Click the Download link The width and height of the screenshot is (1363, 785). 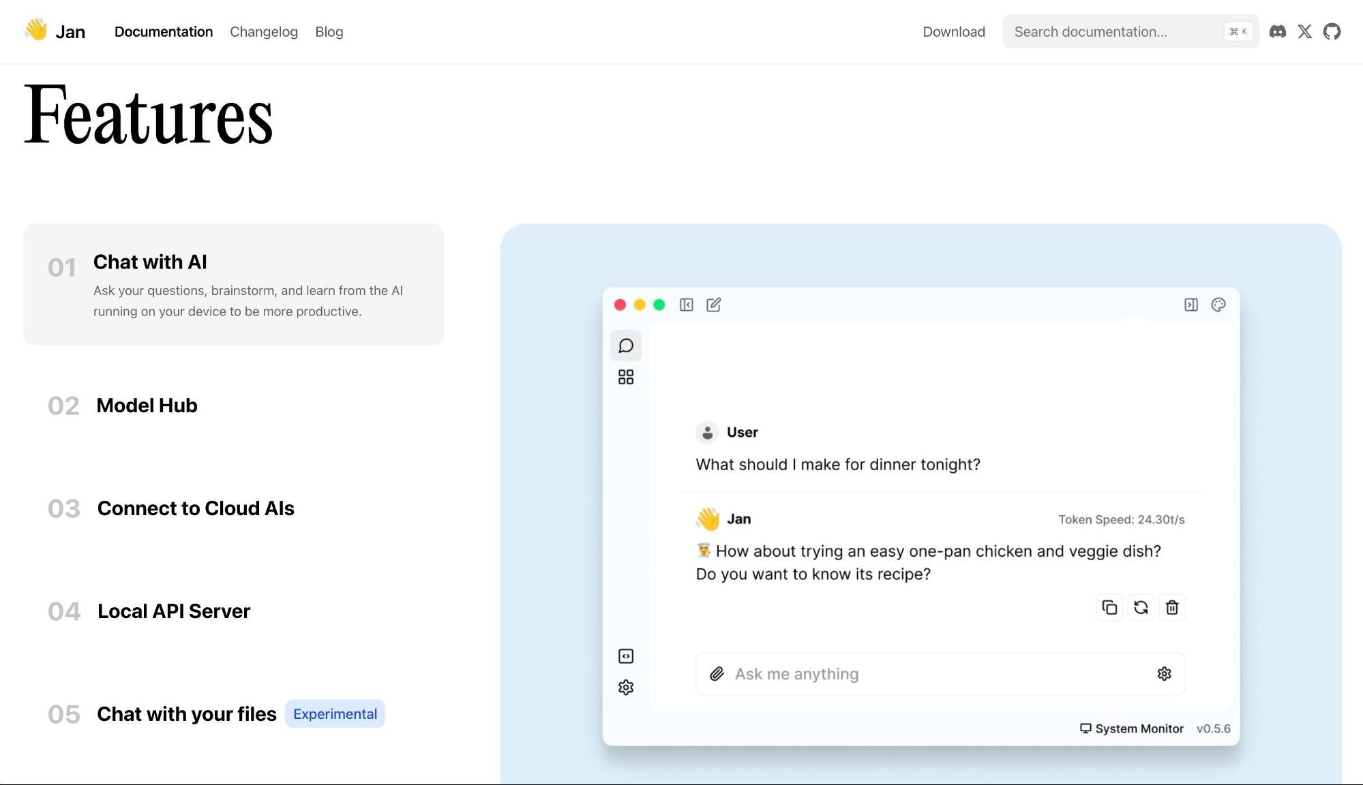point(953,32)
